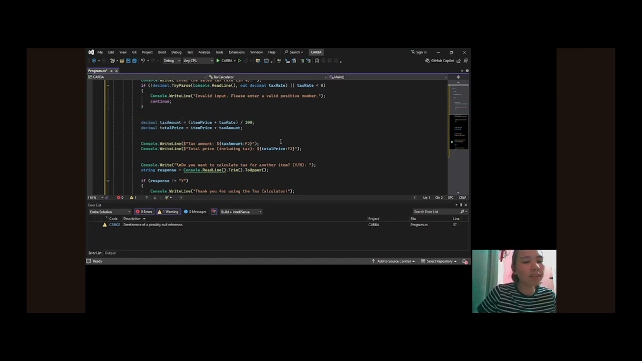642x361 pixels.
Task: Click Sign in
Action: point(419,52)
